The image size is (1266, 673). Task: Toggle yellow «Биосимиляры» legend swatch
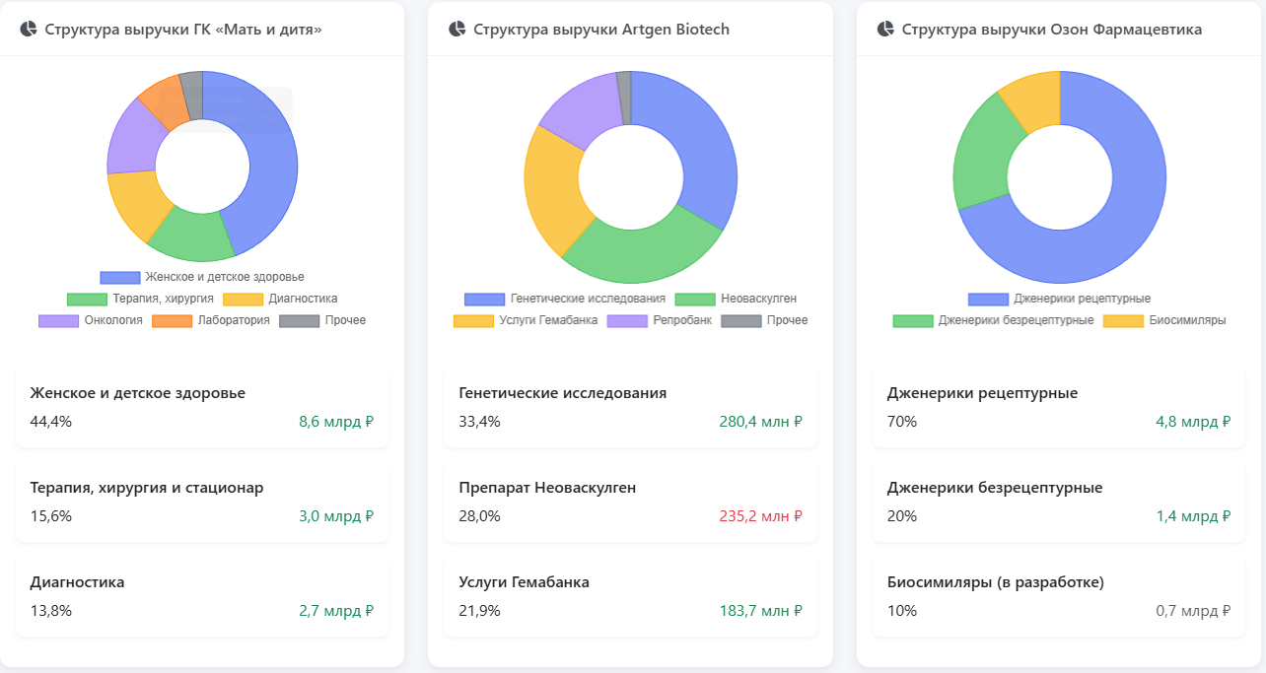1123,320
